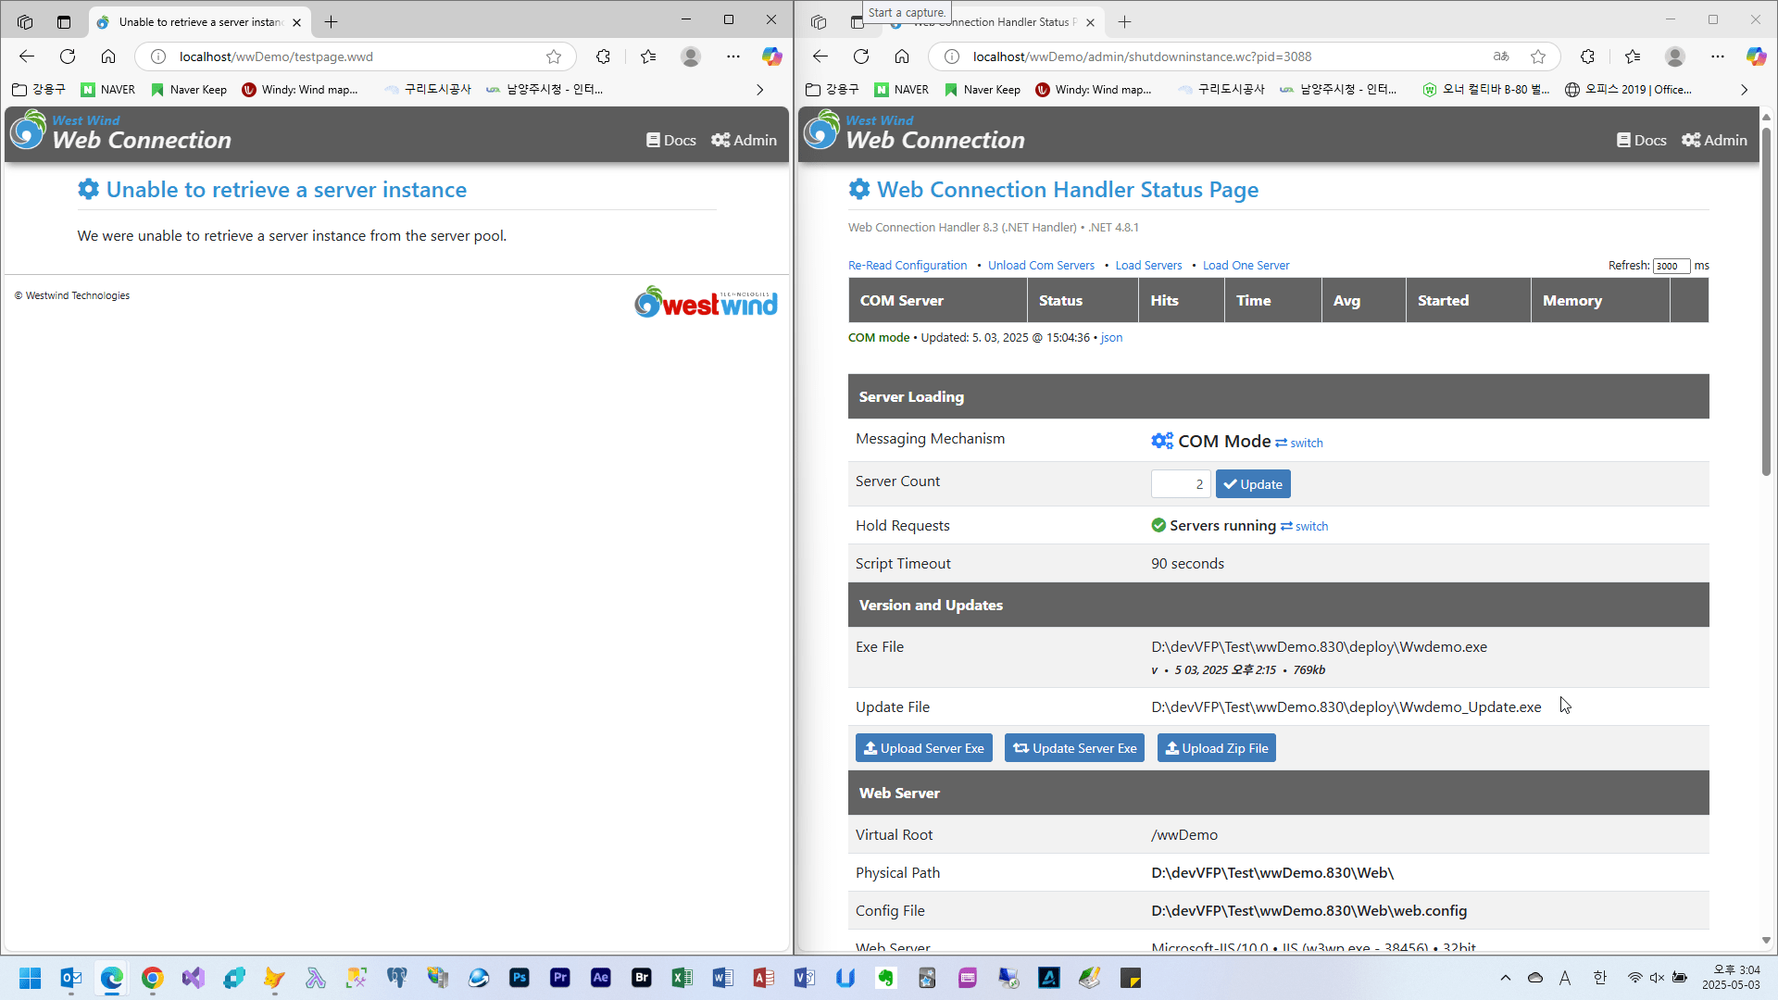
Task: Expand bookmarks overflow chevron in the left browser
Action: click(759, 90)
